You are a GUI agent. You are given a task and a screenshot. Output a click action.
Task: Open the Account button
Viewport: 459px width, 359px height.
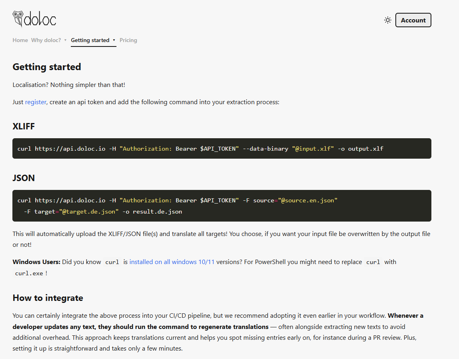pyautogui.click(x=413, y=20)
